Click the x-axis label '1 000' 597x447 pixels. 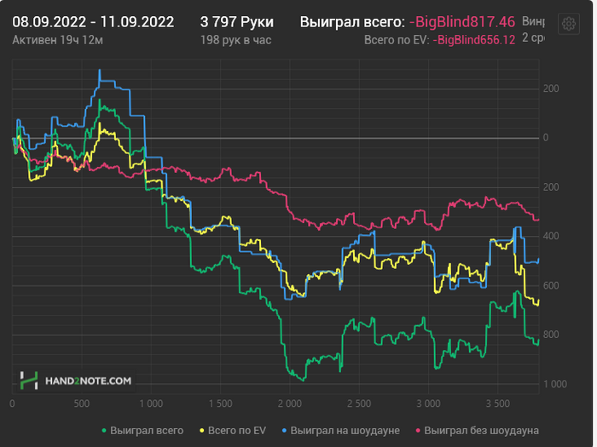tap(151, 404)
